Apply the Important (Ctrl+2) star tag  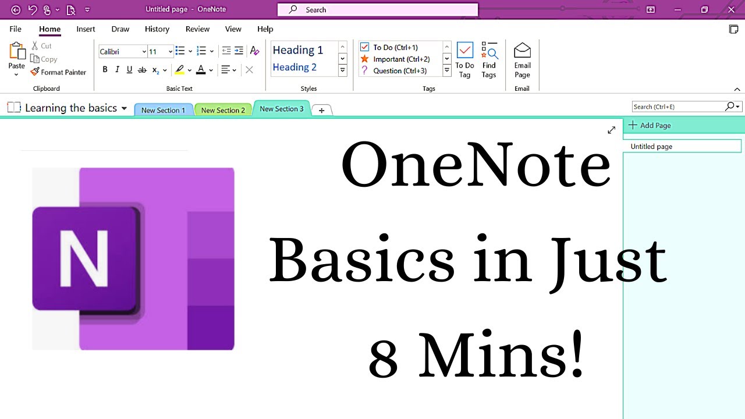tap(396, 59)
